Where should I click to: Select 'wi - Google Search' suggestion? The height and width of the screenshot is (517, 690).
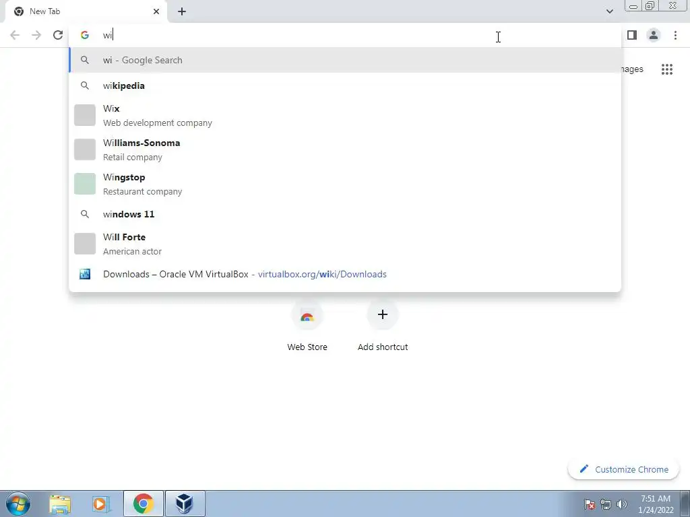tap(345, 60)
